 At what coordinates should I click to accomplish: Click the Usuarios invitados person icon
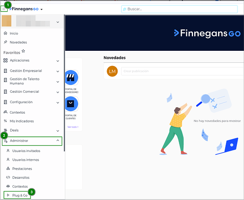point(8,151)
